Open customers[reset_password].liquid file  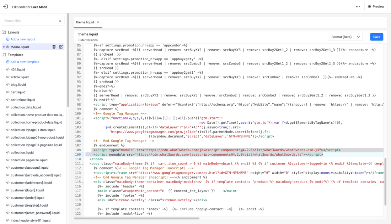pyautogui.click(x=35, y=213)
